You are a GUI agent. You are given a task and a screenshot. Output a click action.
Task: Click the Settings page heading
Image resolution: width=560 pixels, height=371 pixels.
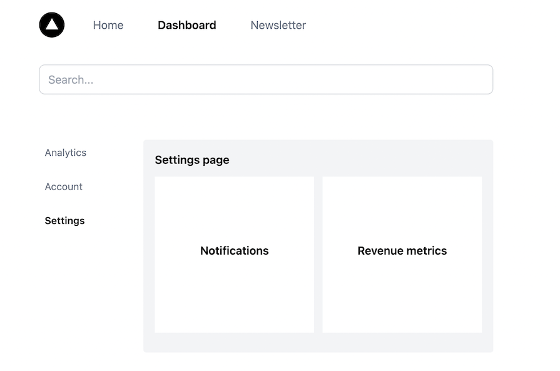(192, 160)
